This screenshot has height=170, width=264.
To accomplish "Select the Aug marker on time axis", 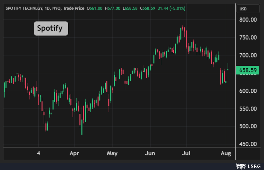I will tap(226, 153).
